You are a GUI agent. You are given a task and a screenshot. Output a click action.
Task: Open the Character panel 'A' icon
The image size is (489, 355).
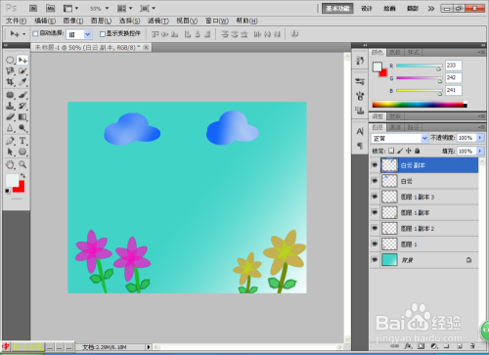coord(360,131)
